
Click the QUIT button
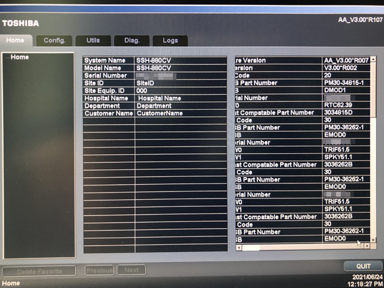[x=363, y=266]
